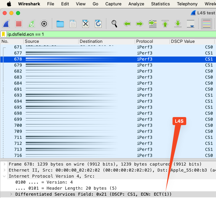Toggle auto-scroll to last packet
Viewport: 216px width, 198px height.
[x=191, y=24]
